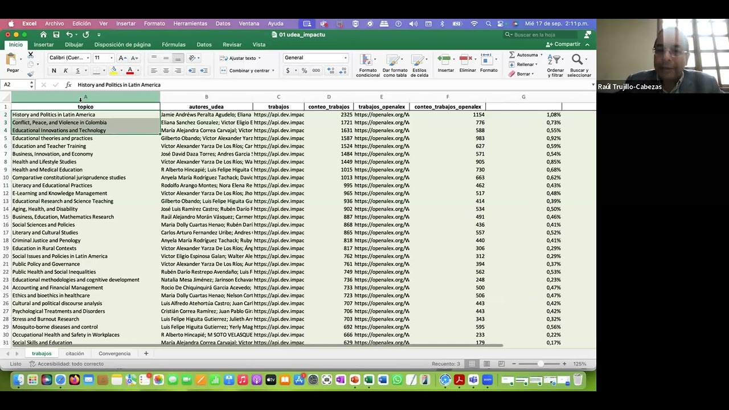Open Rellenar fill dropdown
The height and width of the screenshot is (410, 729).
(x=525, y=64)
